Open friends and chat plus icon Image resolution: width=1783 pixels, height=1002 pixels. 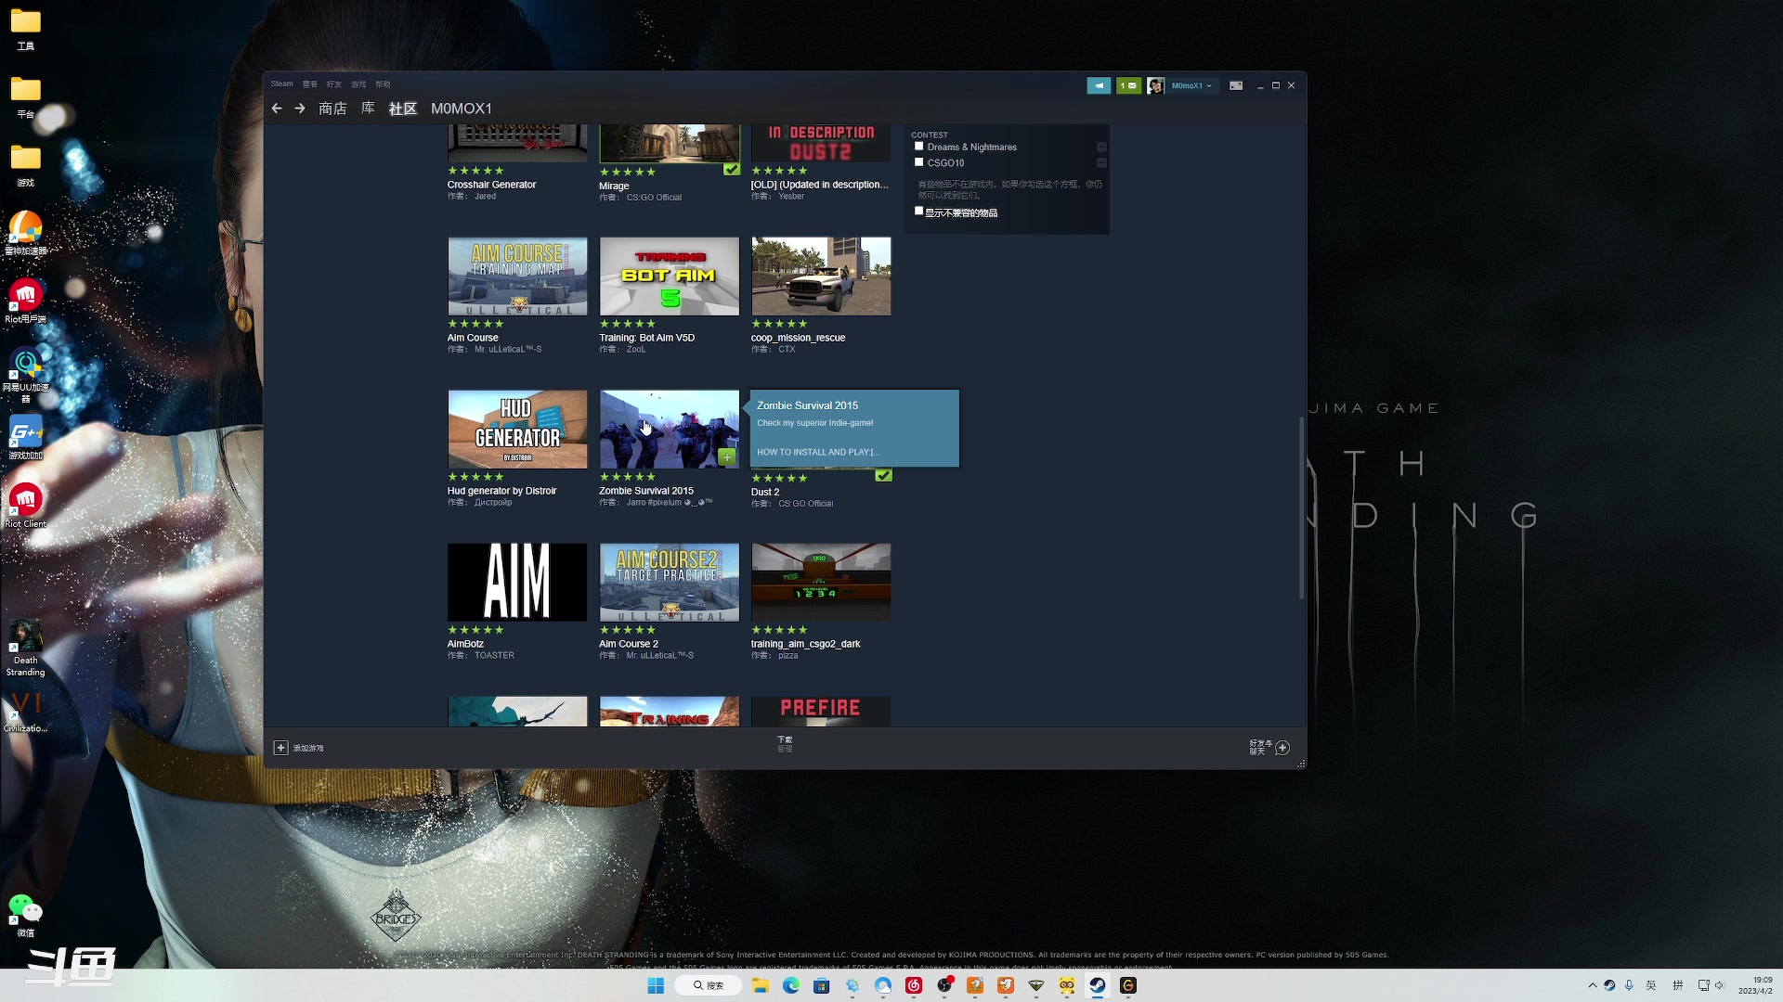click(x=1282, y=748)
